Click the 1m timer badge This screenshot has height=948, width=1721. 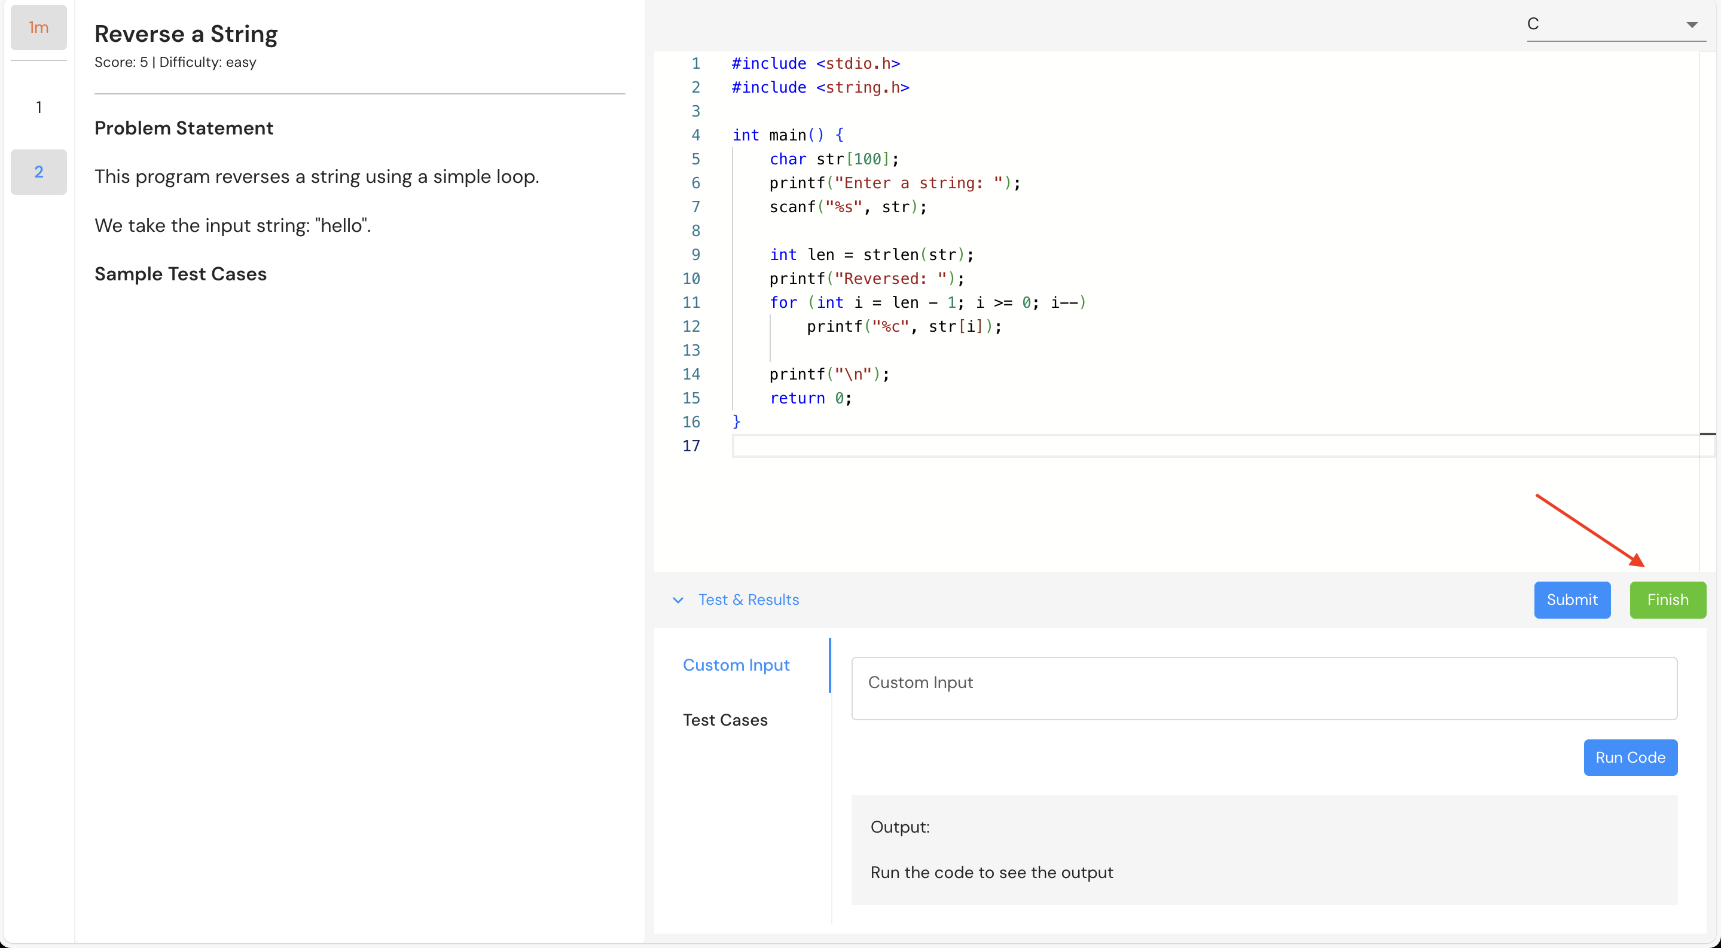39,27
